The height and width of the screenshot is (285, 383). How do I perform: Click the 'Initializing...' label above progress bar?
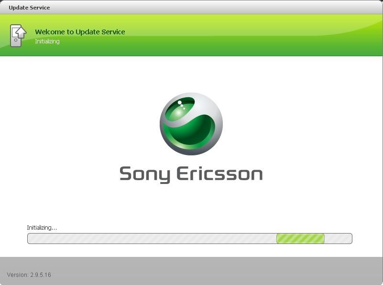pyautogui.click(x=42, y=227)
